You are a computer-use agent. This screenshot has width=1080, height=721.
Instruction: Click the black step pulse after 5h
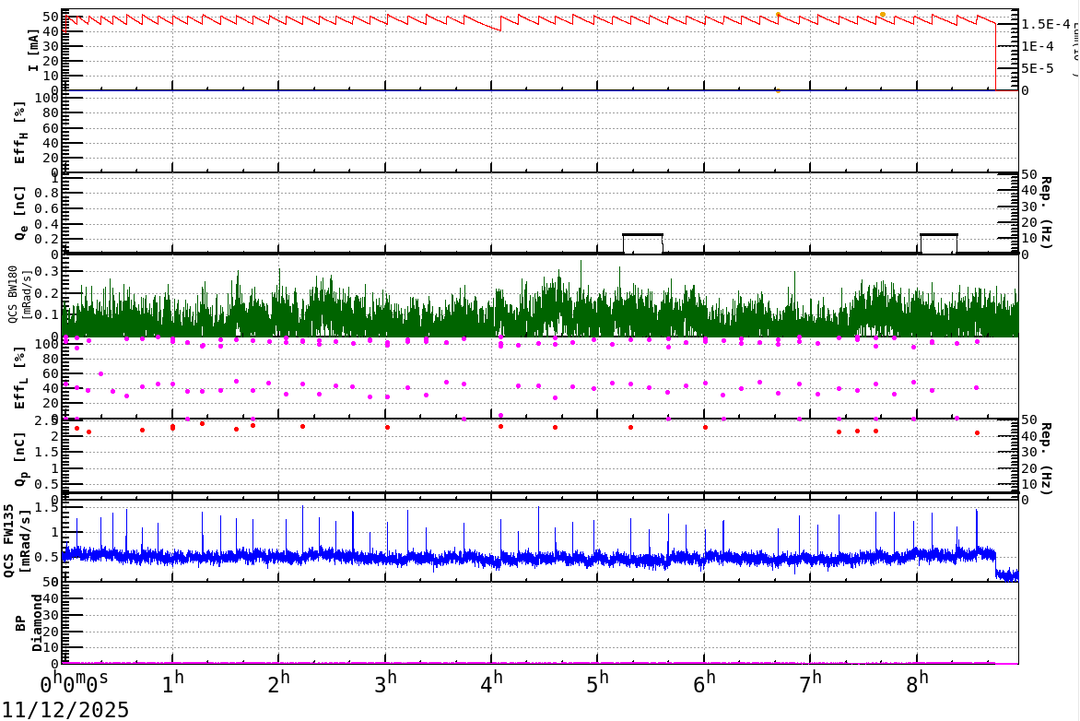(x=642, y=235)
